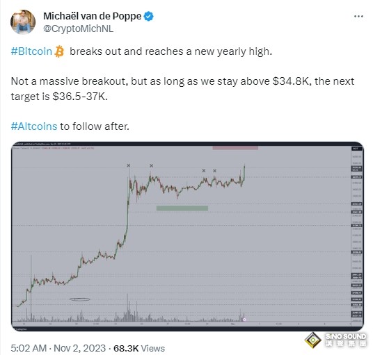Image resolution: width=373 pixels, height=355 pixels.
Task: Open the #Bitcoin hashtag link
Action: point(31,51)
